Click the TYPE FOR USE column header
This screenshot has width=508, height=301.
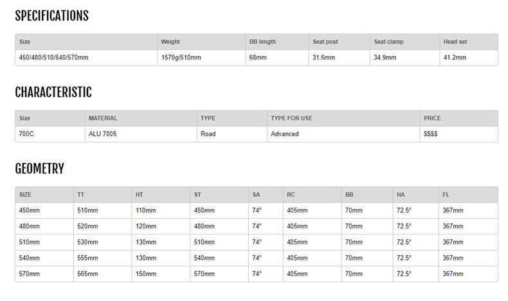pyautogui.click(x=293, y=119)
